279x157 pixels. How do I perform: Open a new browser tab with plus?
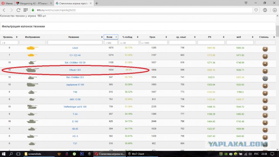point(97,3)
